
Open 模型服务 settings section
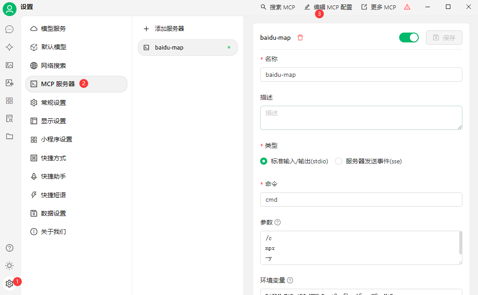pos(76,29)
